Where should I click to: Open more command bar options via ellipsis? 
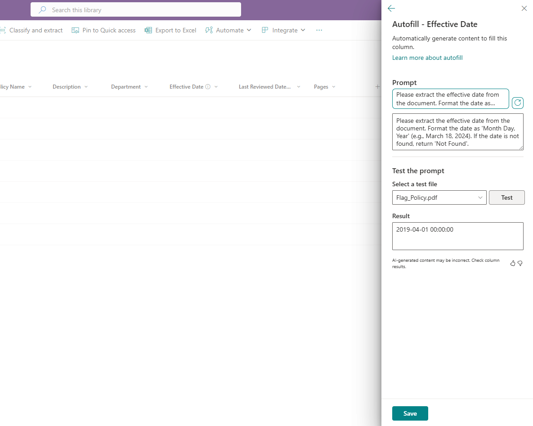click(x=319, y=30)
